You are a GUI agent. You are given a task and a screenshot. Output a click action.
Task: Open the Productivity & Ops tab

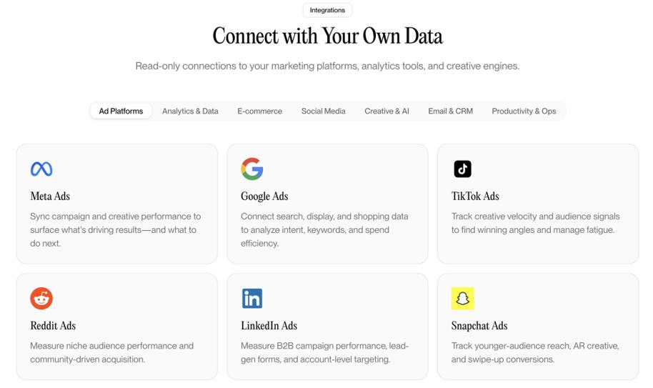point(524,111)
